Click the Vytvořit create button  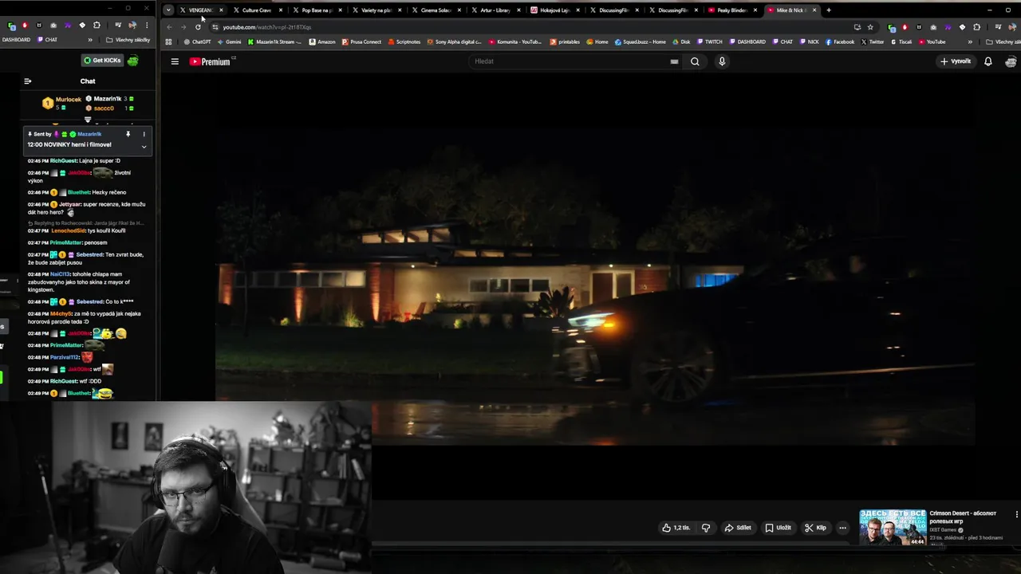pyautogui.click(x=956, y=61)
